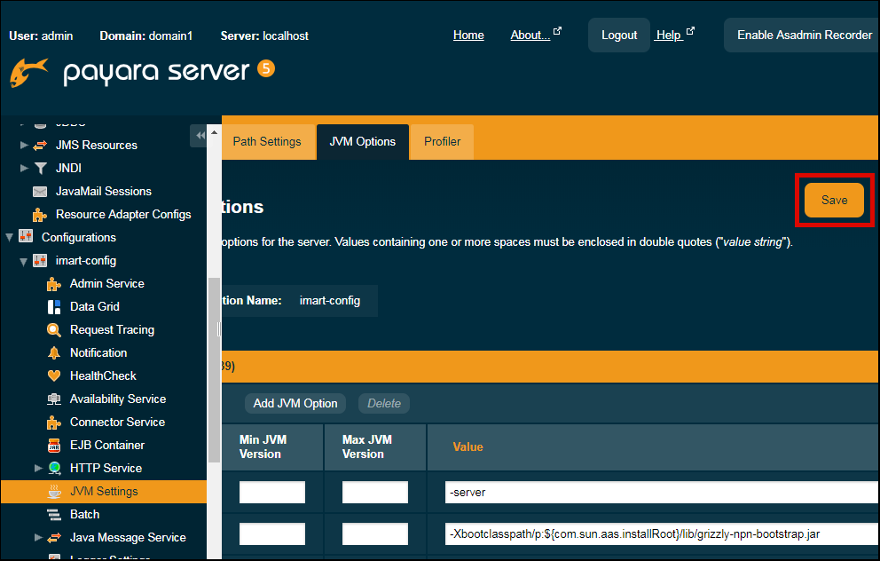Image resolution: width=880 pixels, height=561 pixels.
Task: Expand the JNDI tree node
Action: (x=24, y=169)
